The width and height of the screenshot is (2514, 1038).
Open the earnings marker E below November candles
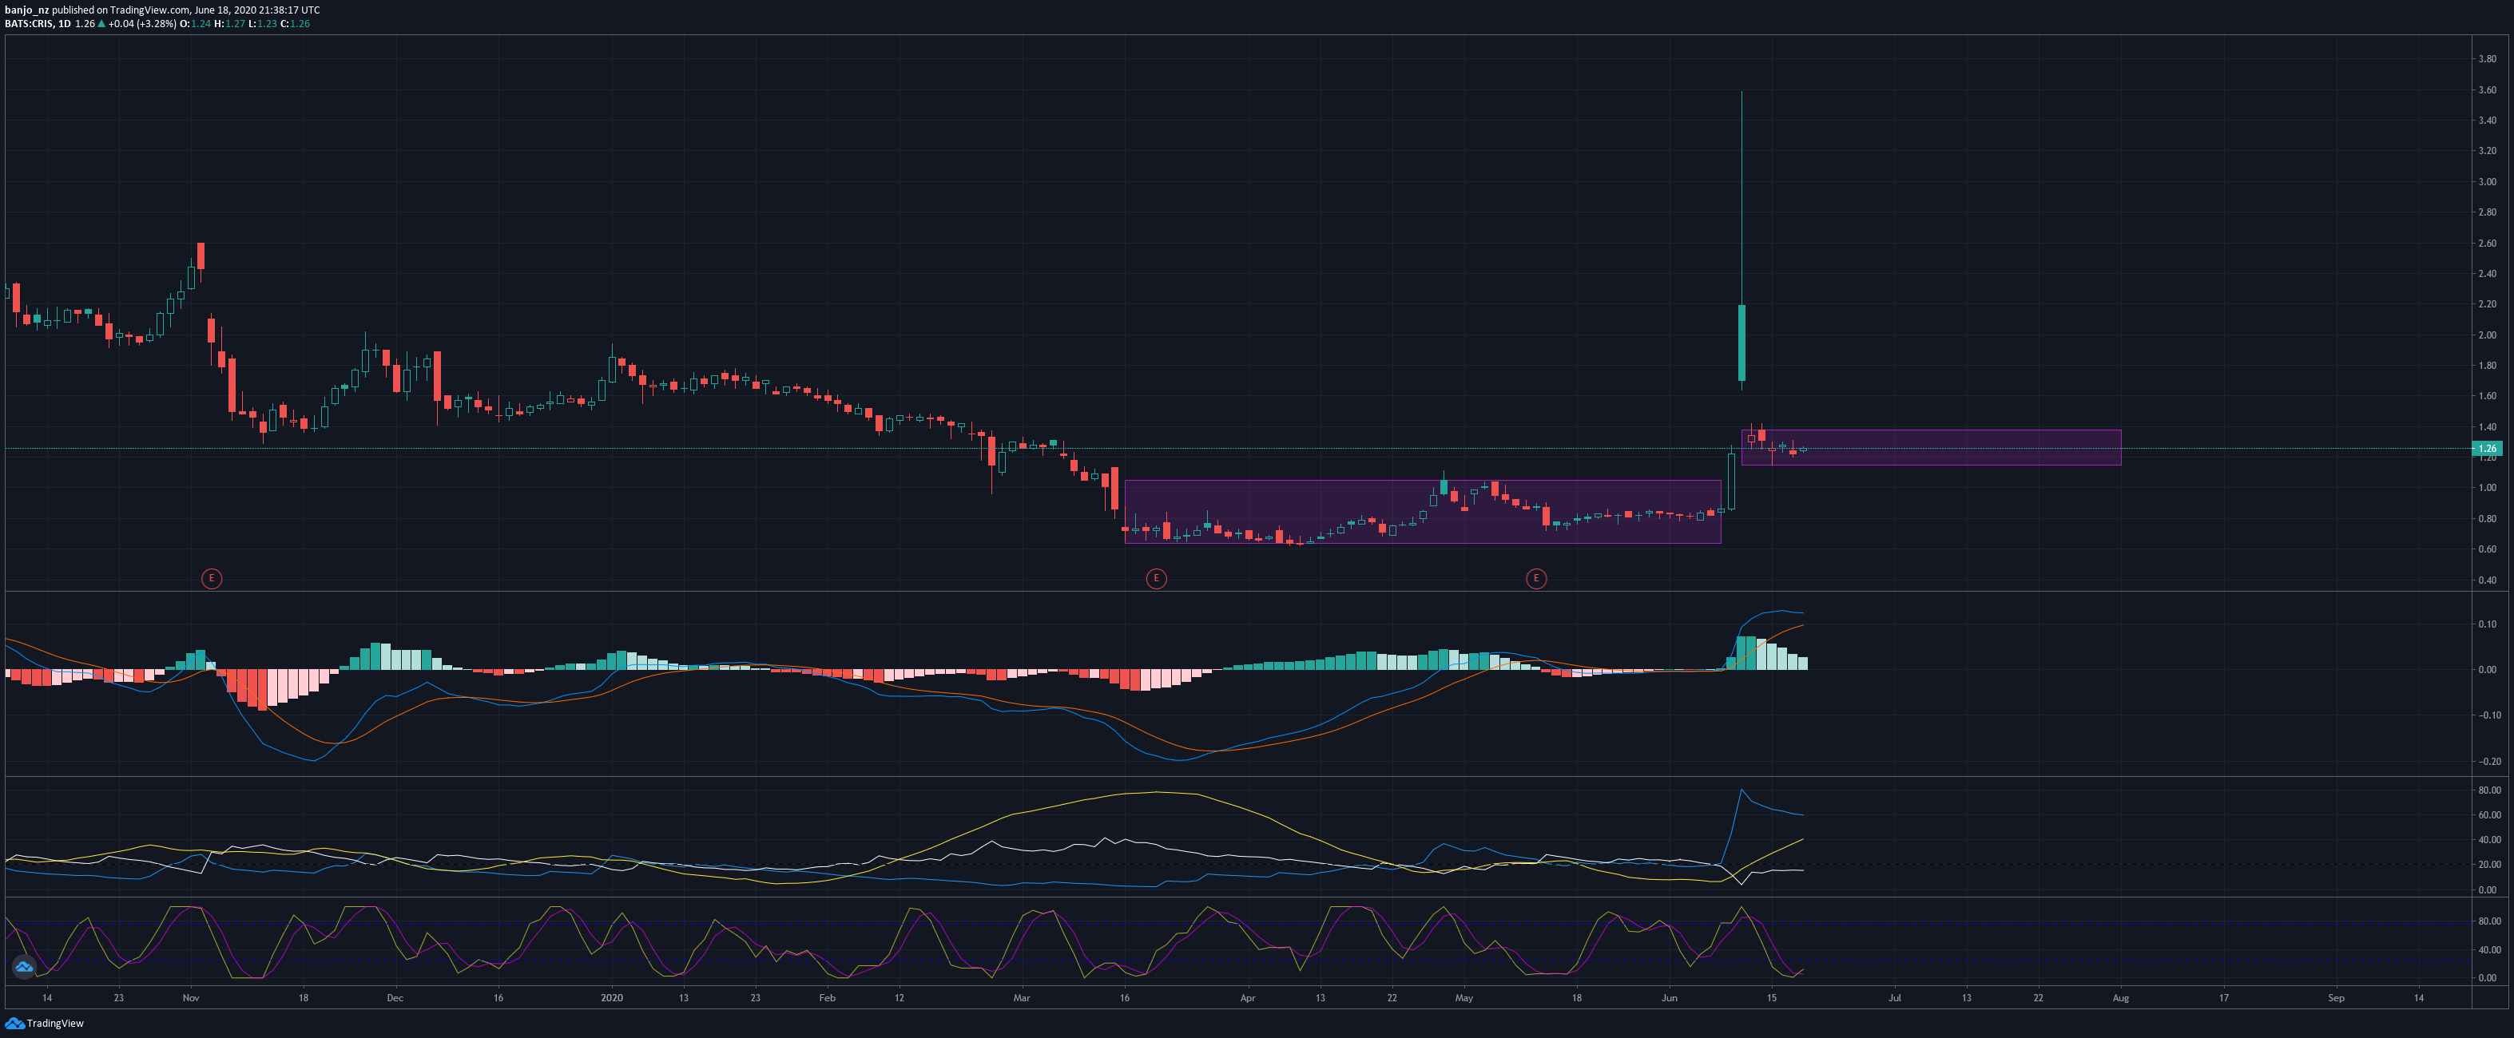coord(211,579)
